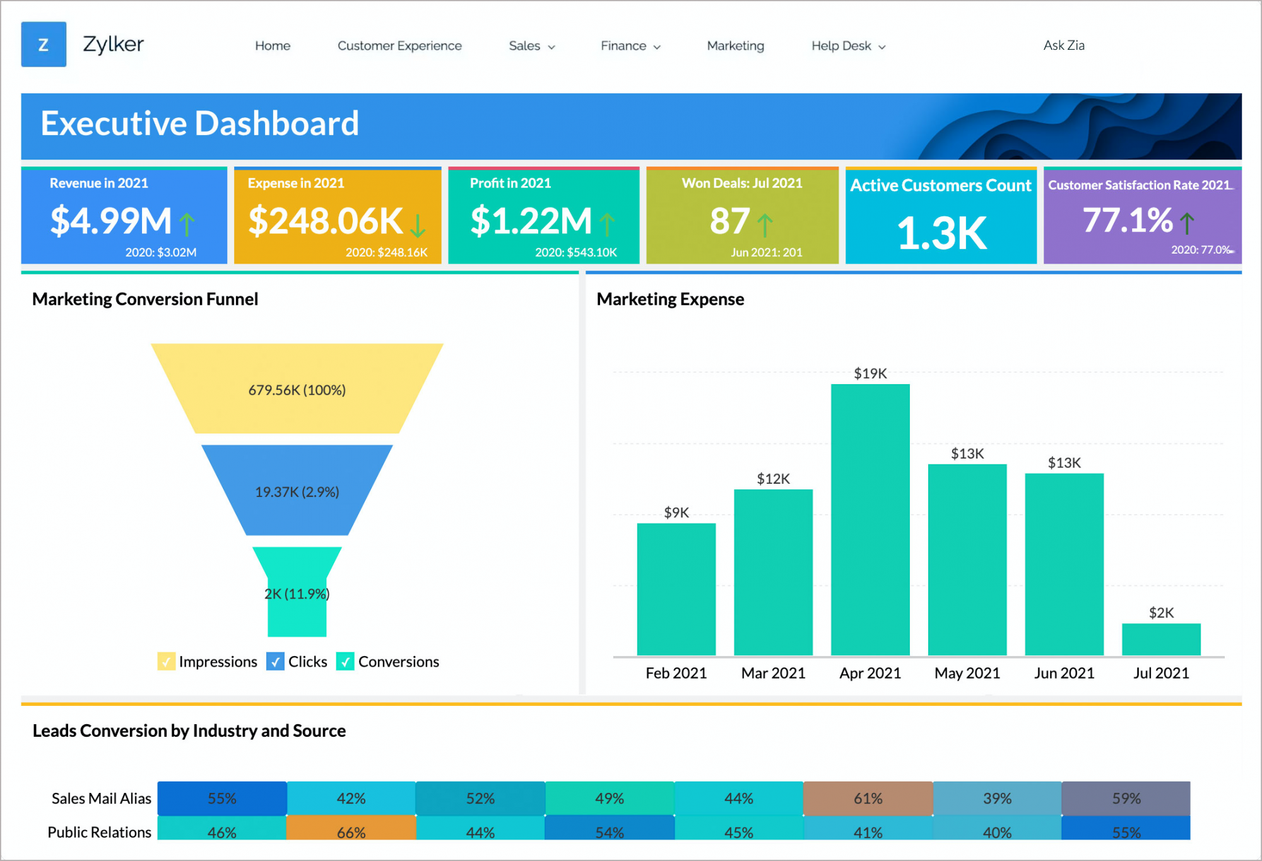This screenshot has height=861, width=1262.
Task: Select the Home navigation item
Action: (x=272, y=45)
